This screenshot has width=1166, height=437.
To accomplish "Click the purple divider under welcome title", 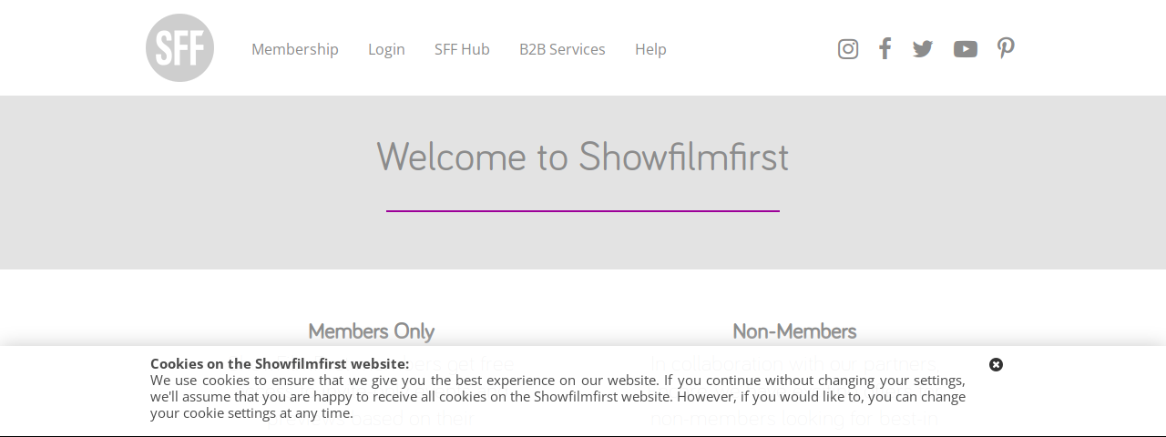I will point(583,211).
